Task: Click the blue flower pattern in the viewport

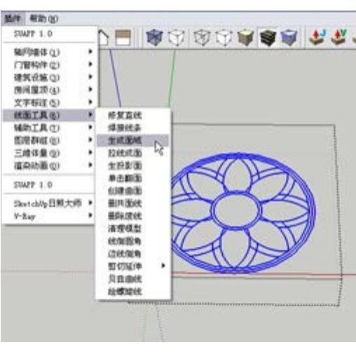Action: [x=243, y=212]
